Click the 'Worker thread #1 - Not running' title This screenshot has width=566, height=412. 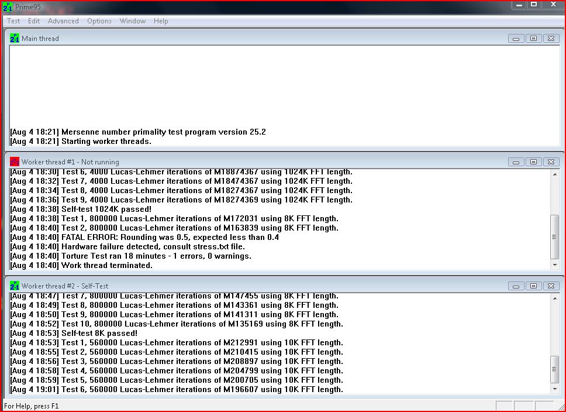[x=70, y=162]
